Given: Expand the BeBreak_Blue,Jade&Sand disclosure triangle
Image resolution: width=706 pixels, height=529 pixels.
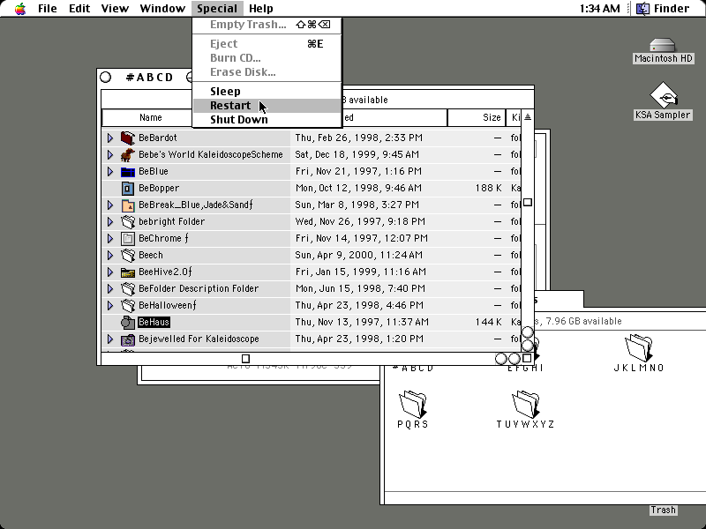Looking at the screenshot, I should click(109, 205).
